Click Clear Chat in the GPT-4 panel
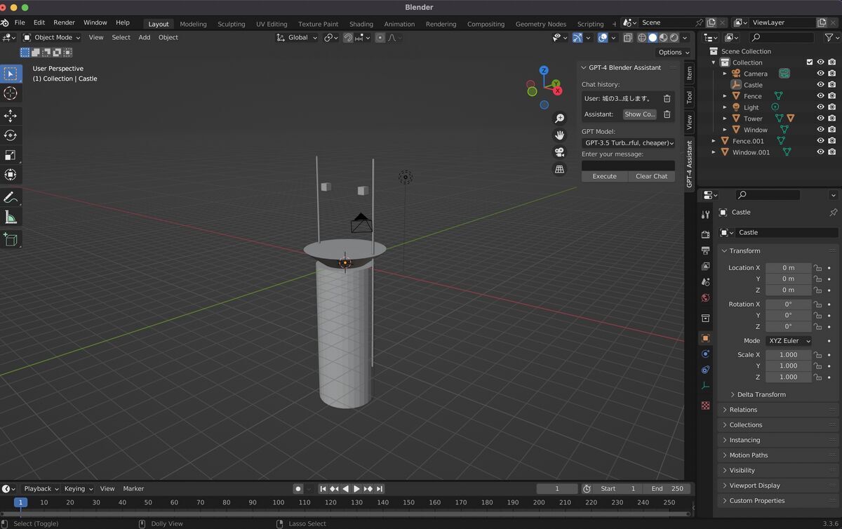Screen dimensions: 842x529 [651, 176]
